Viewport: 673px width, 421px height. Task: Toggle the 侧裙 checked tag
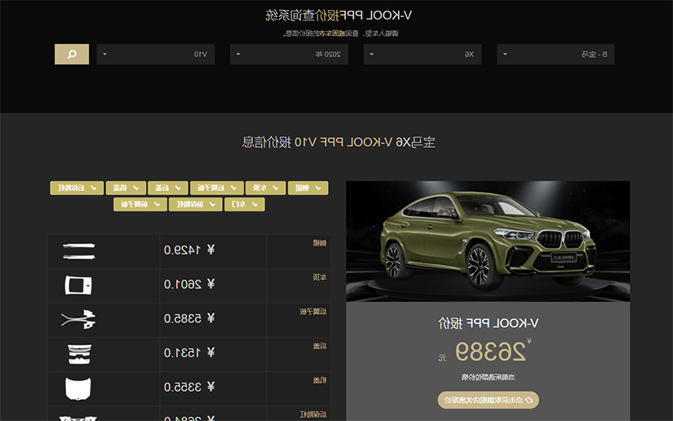[x=308, y=188]
